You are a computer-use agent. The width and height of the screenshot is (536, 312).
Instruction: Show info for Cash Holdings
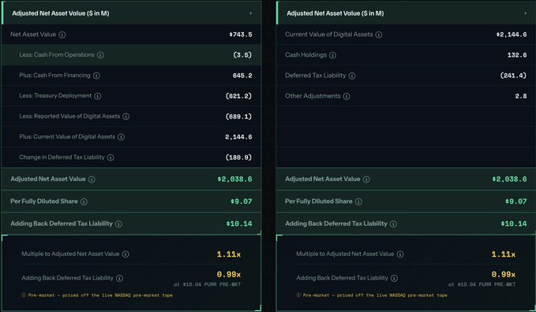(x=332, y=55)
